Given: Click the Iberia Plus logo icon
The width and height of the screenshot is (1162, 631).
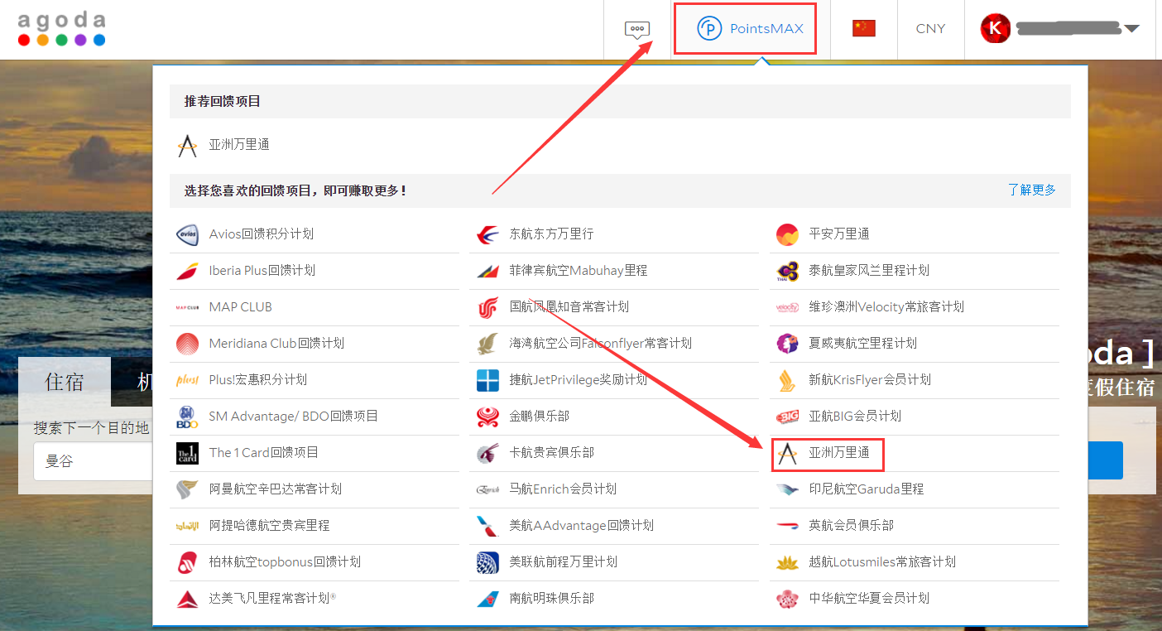Looking at the screenshot, I should (x=188, y=271).
